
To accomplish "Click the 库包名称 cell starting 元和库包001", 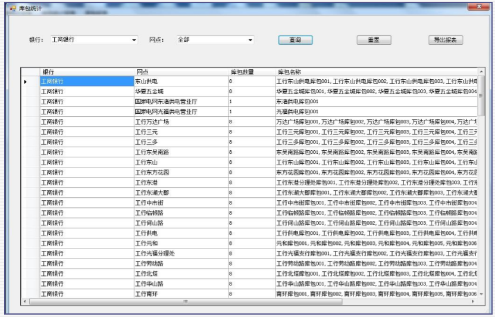I will tap(376, 243).
